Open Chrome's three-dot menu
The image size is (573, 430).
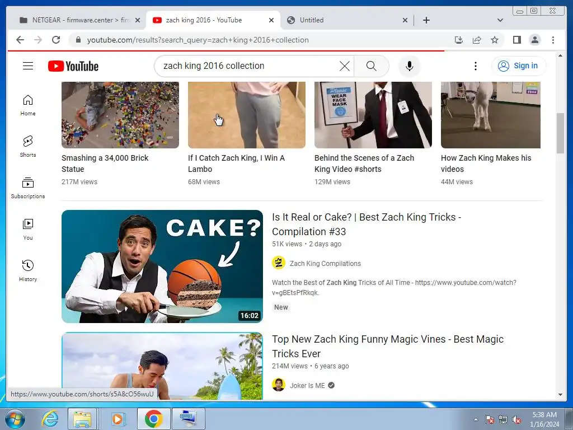pos(553,40)
